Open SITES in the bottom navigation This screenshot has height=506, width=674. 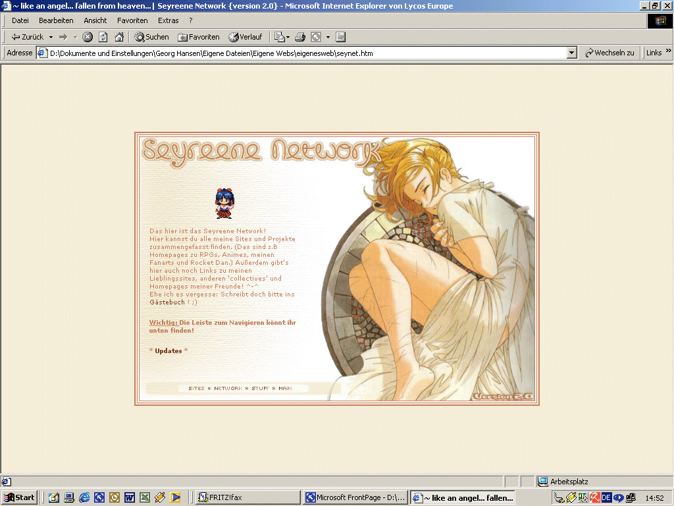pyautogui.click(x=196, y=388)
